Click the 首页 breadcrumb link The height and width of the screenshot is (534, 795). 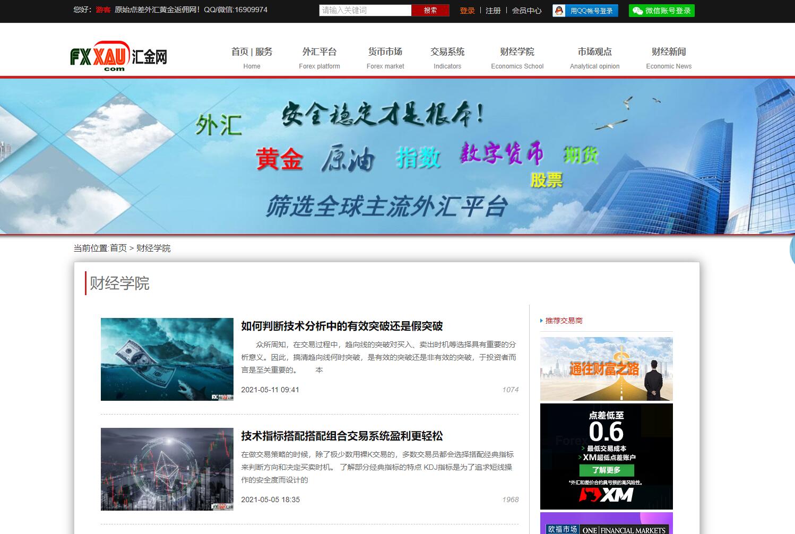point(118,248)
